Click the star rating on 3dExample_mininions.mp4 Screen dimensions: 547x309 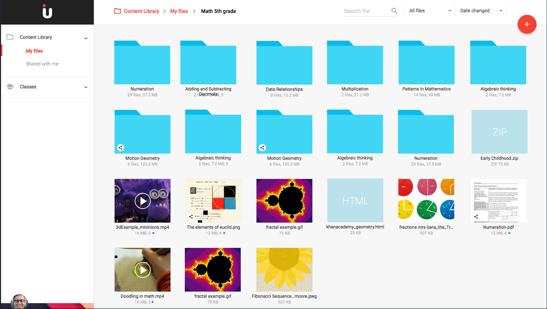pos(153,233)
